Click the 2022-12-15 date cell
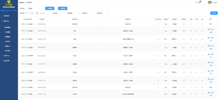Viewport: 219px width, 100px height. pos(27,48)
